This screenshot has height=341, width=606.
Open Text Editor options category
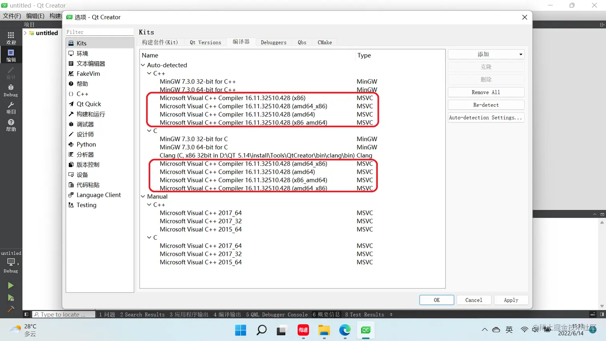coord(100,63)
